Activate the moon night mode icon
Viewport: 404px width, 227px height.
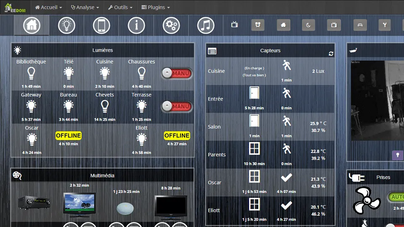tap(308, 25)
